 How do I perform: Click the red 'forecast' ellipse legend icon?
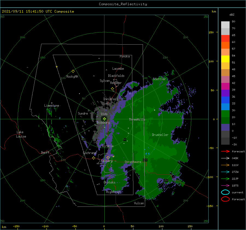225,199
